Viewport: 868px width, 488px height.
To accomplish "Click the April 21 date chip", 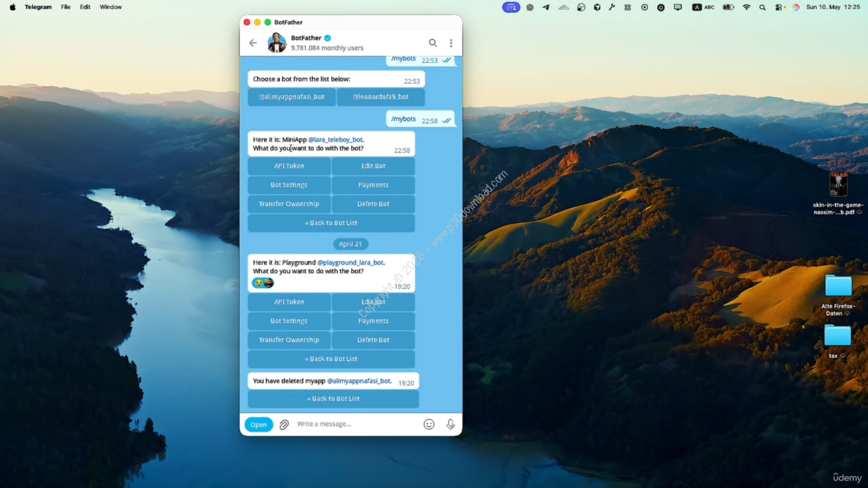I will click(x=351, y=244).
